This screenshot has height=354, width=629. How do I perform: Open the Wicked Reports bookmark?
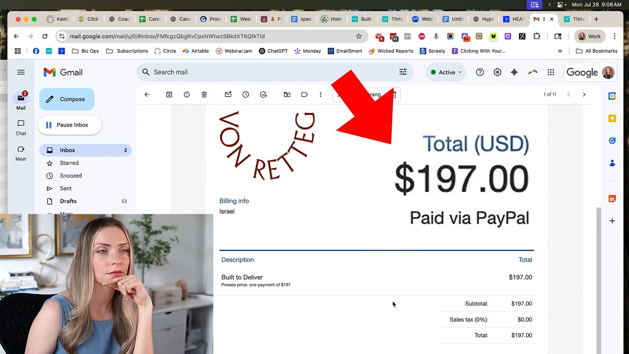click(391, 51)
